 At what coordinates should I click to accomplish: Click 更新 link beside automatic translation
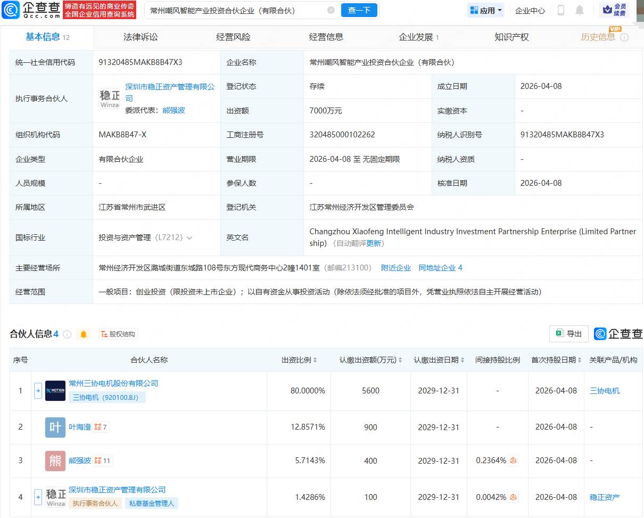[374, 243]
